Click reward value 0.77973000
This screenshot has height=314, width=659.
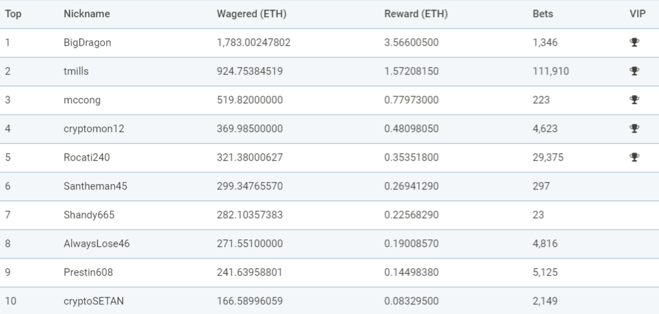(411, 100)
